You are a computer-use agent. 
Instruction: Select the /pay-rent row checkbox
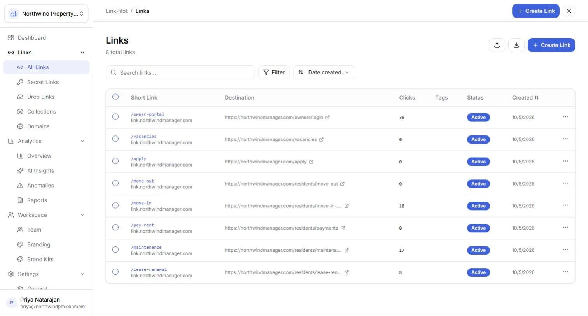tap(115, 228)
